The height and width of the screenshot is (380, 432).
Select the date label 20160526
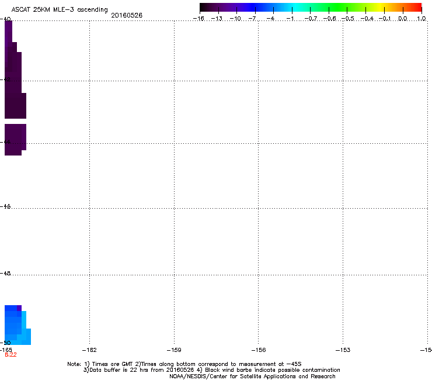[x=127, y=15]
